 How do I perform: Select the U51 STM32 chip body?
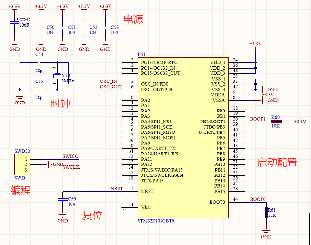pos(183,138)
